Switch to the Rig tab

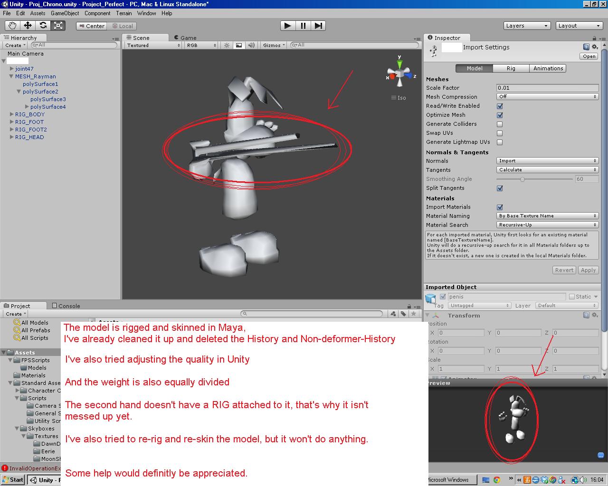click(511, 68)
